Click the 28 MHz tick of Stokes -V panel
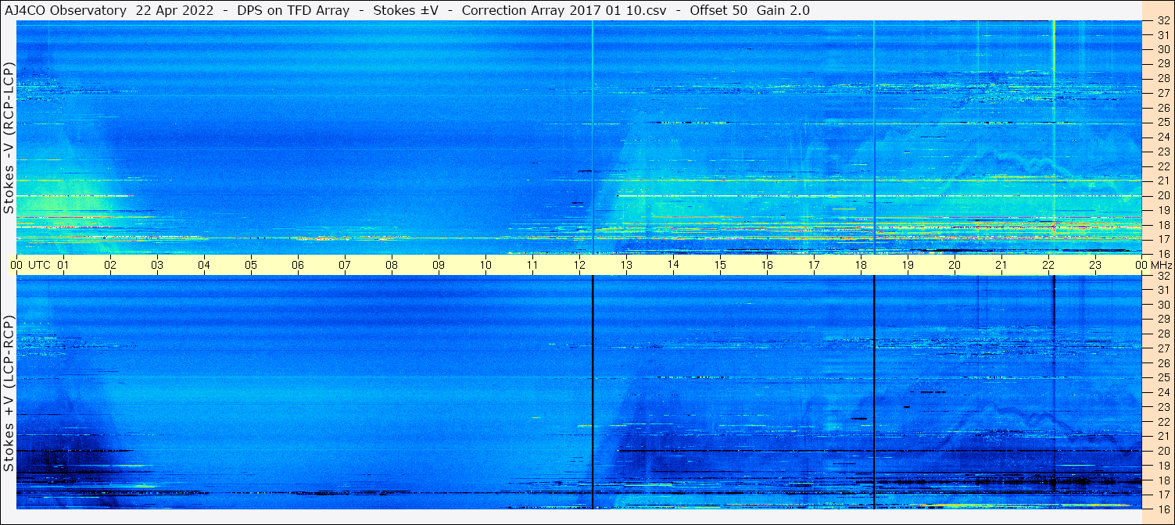Image resolution: width=1175 pixels, height=525 pixels. [x=1162, y=78]
